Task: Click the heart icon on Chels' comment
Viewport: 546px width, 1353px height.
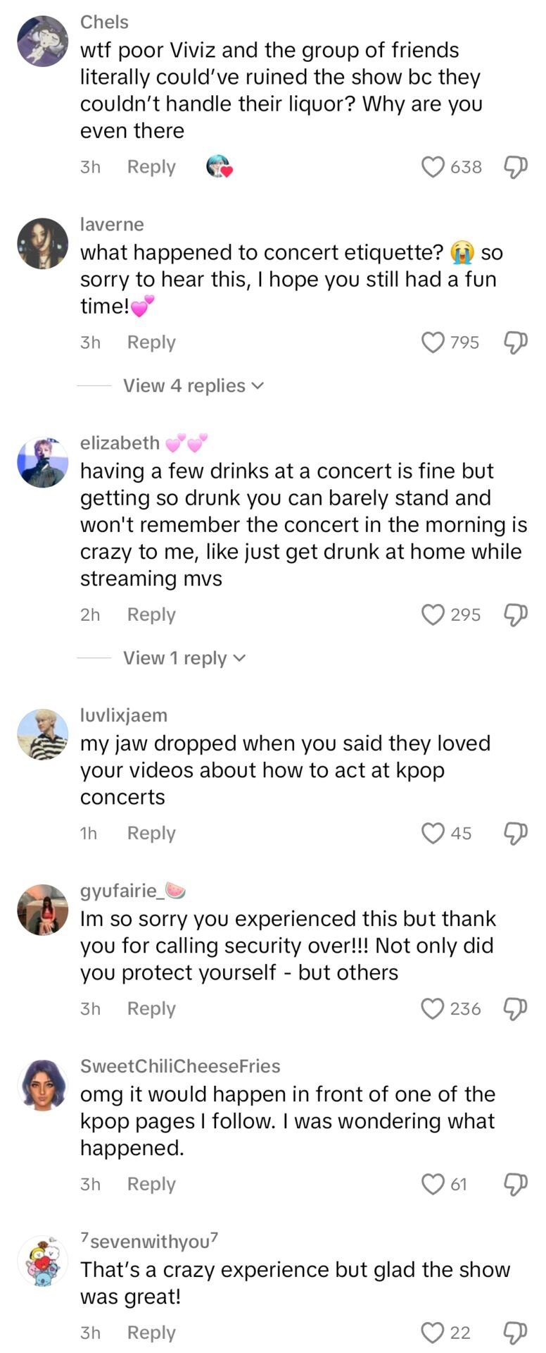Action: (433, 167)
